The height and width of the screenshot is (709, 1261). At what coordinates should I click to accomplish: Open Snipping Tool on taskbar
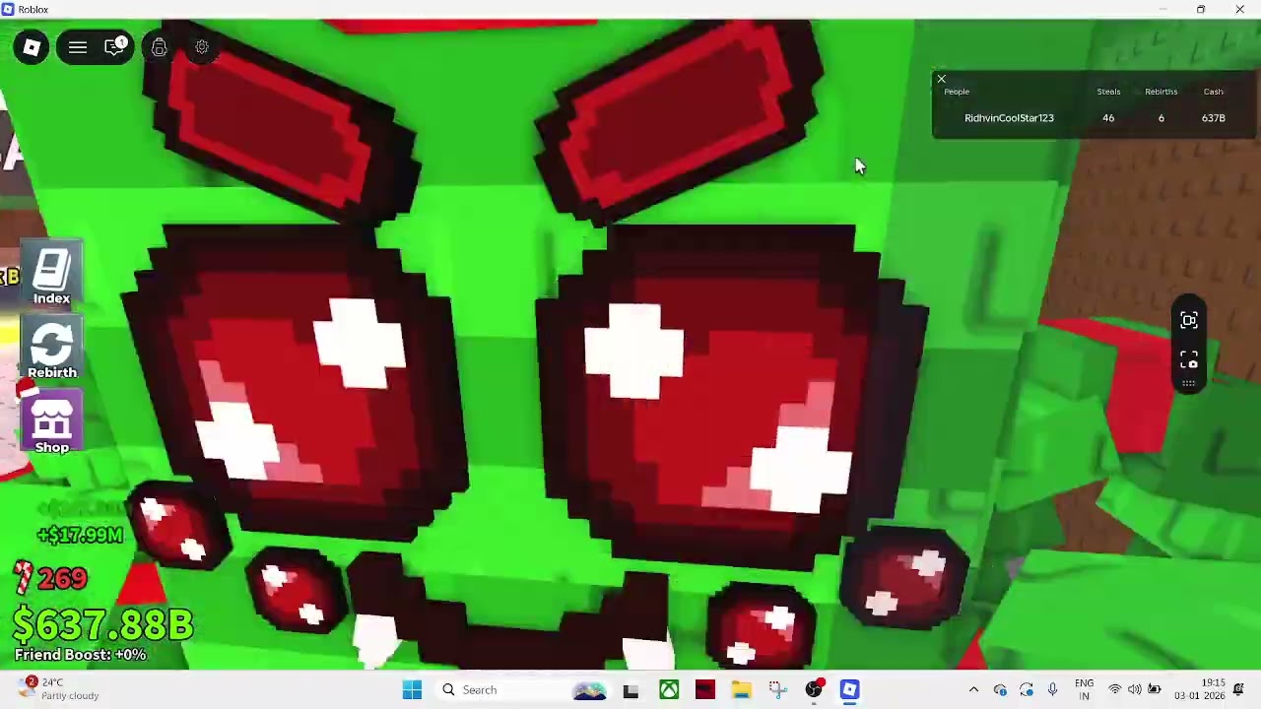click(x=777, y=690)
